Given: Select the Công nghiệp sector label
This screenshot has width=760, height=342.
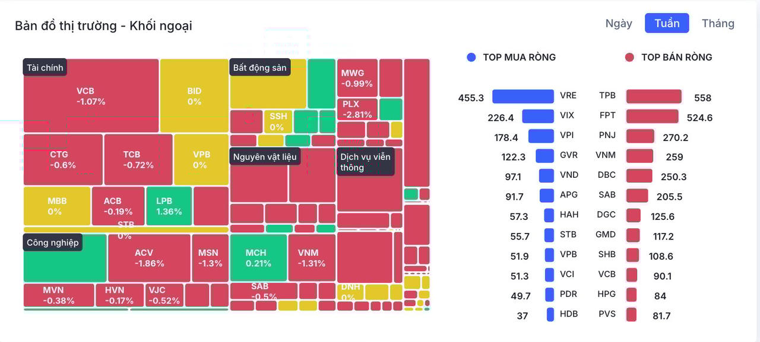Looking at the screenshot, I should coord(52,242).
